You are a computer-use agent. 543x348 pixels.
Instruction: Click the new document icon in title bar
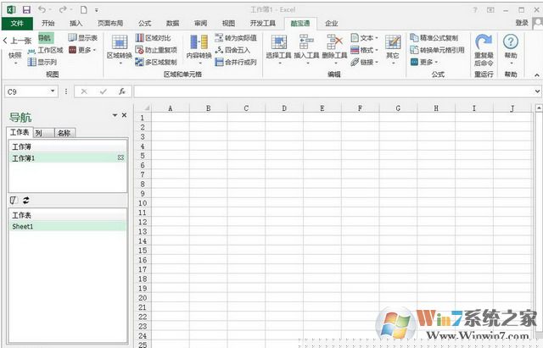click(x=83, y=9)
